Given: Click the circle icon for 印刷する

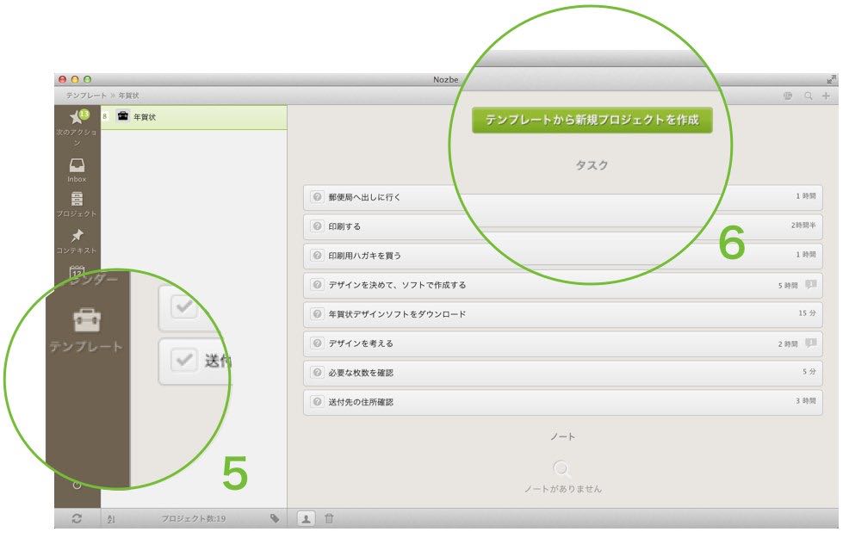Looking at the screenshot, I should pos(317,226).
